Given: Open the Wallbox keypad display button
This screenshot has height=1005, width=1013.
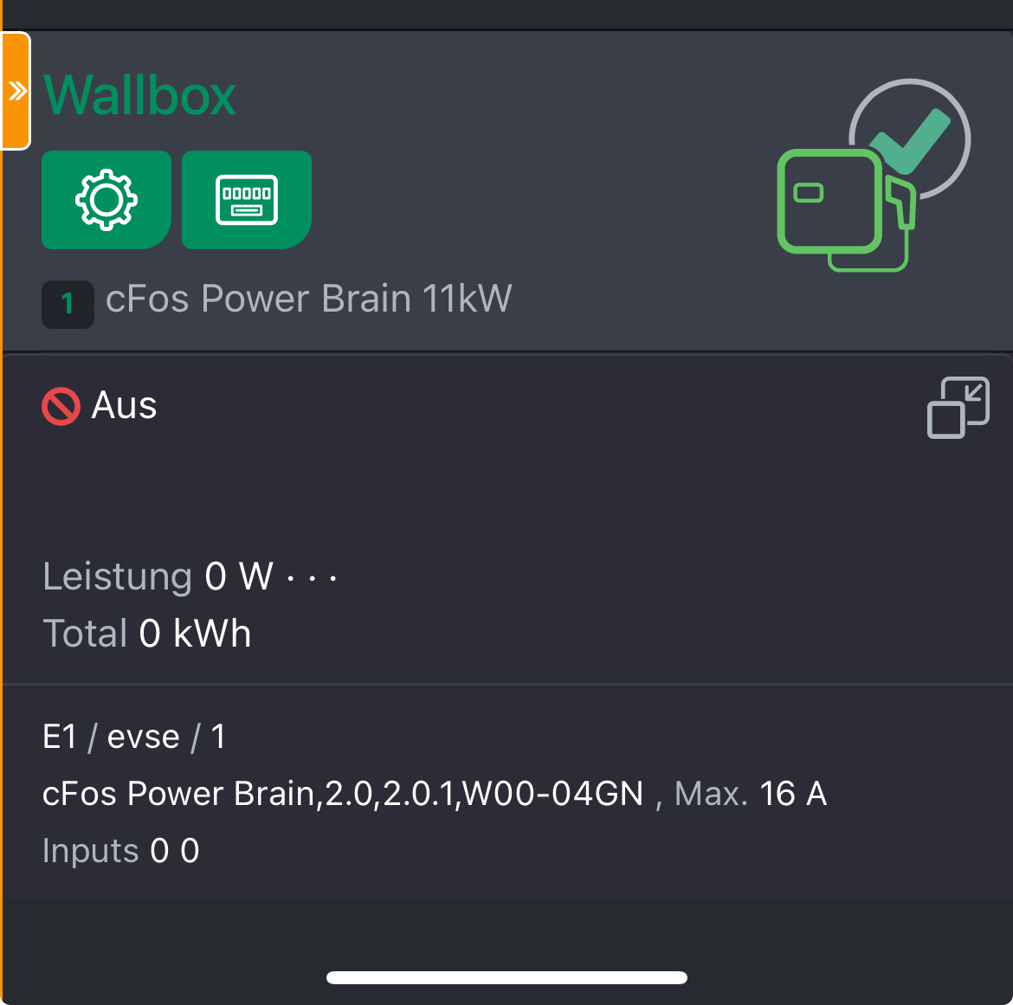Looking at the screenshot, I should [247, 200].
